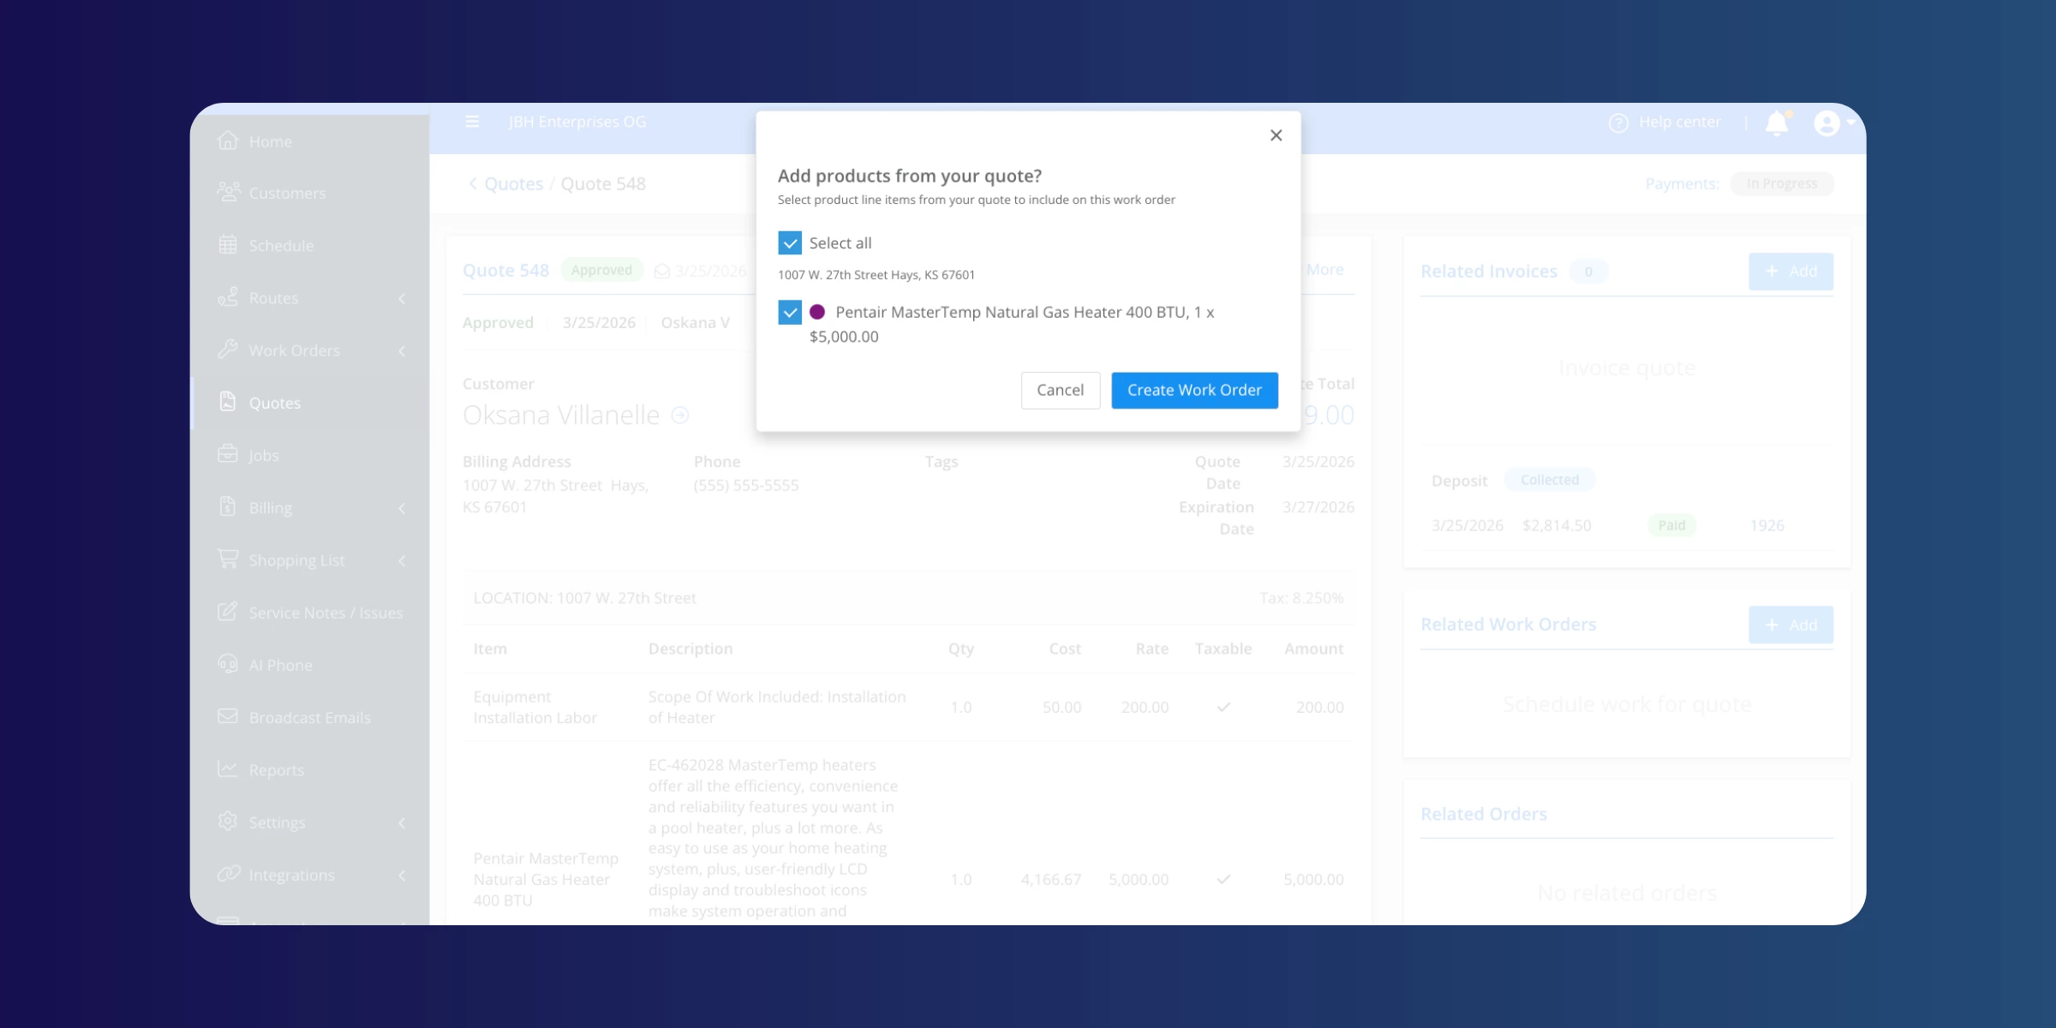Image resolution: width=2056 pixels, height=1028 pixels.
Task: Click the Quotes document icon
Action: (228, 402)
